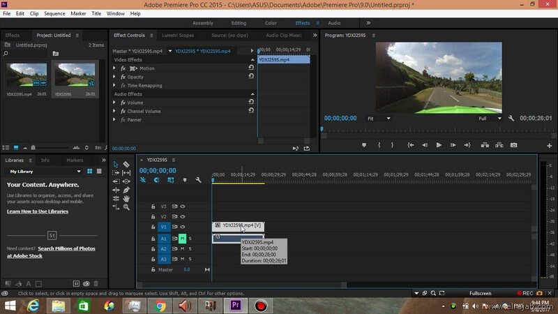This screenshot has height=314, width=558.
Task: Select YDXJ2595.mp4 clip thumbnail in Project
Action: point(27,75)
